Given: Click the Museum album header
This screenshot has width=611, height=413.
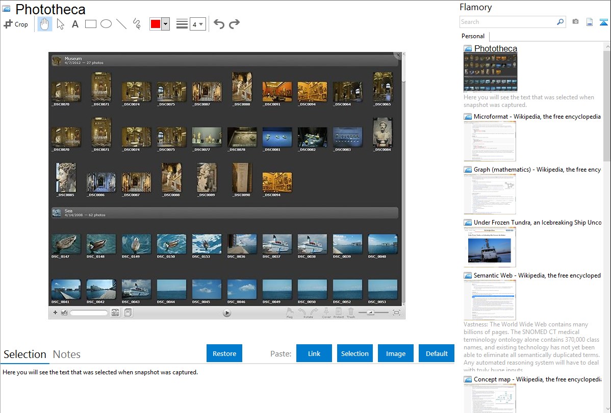Looking at the screenshot, I should (224, 60).
